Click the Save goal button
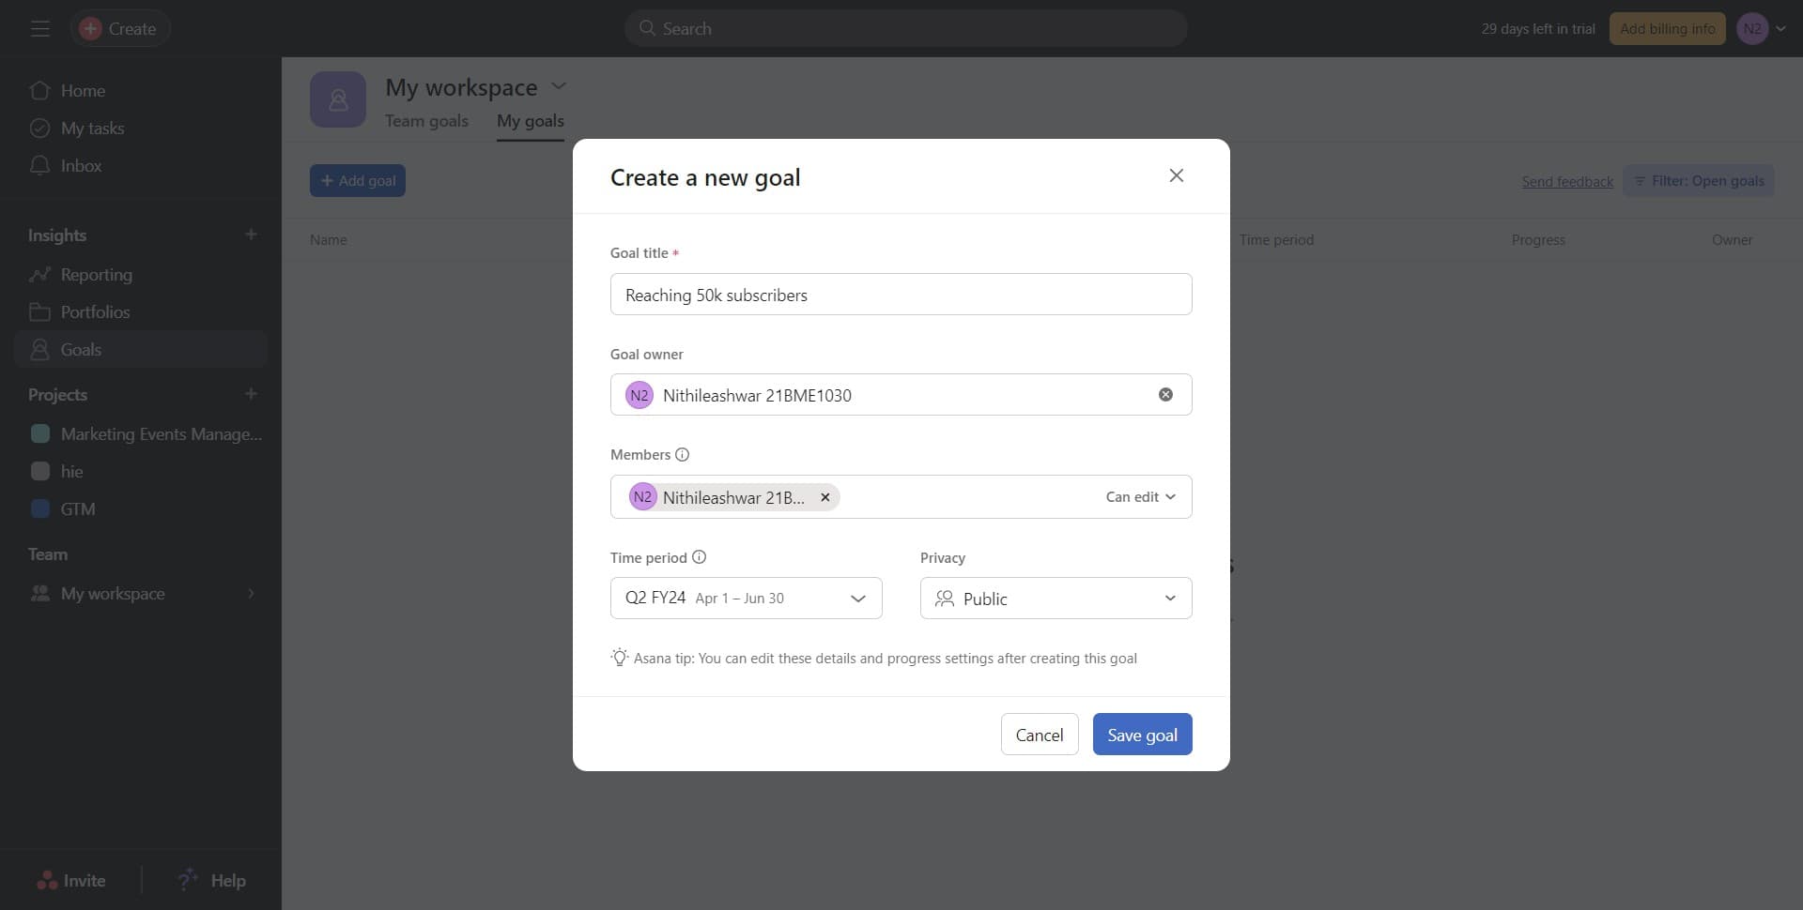 1142,735
